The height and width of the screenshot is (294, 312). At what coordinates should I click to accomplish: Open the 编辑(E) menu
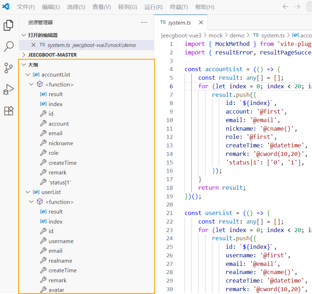click(x=51, y=7)
